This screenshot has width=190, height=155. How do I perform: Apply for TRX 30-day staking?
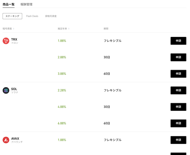pos(178,57)
